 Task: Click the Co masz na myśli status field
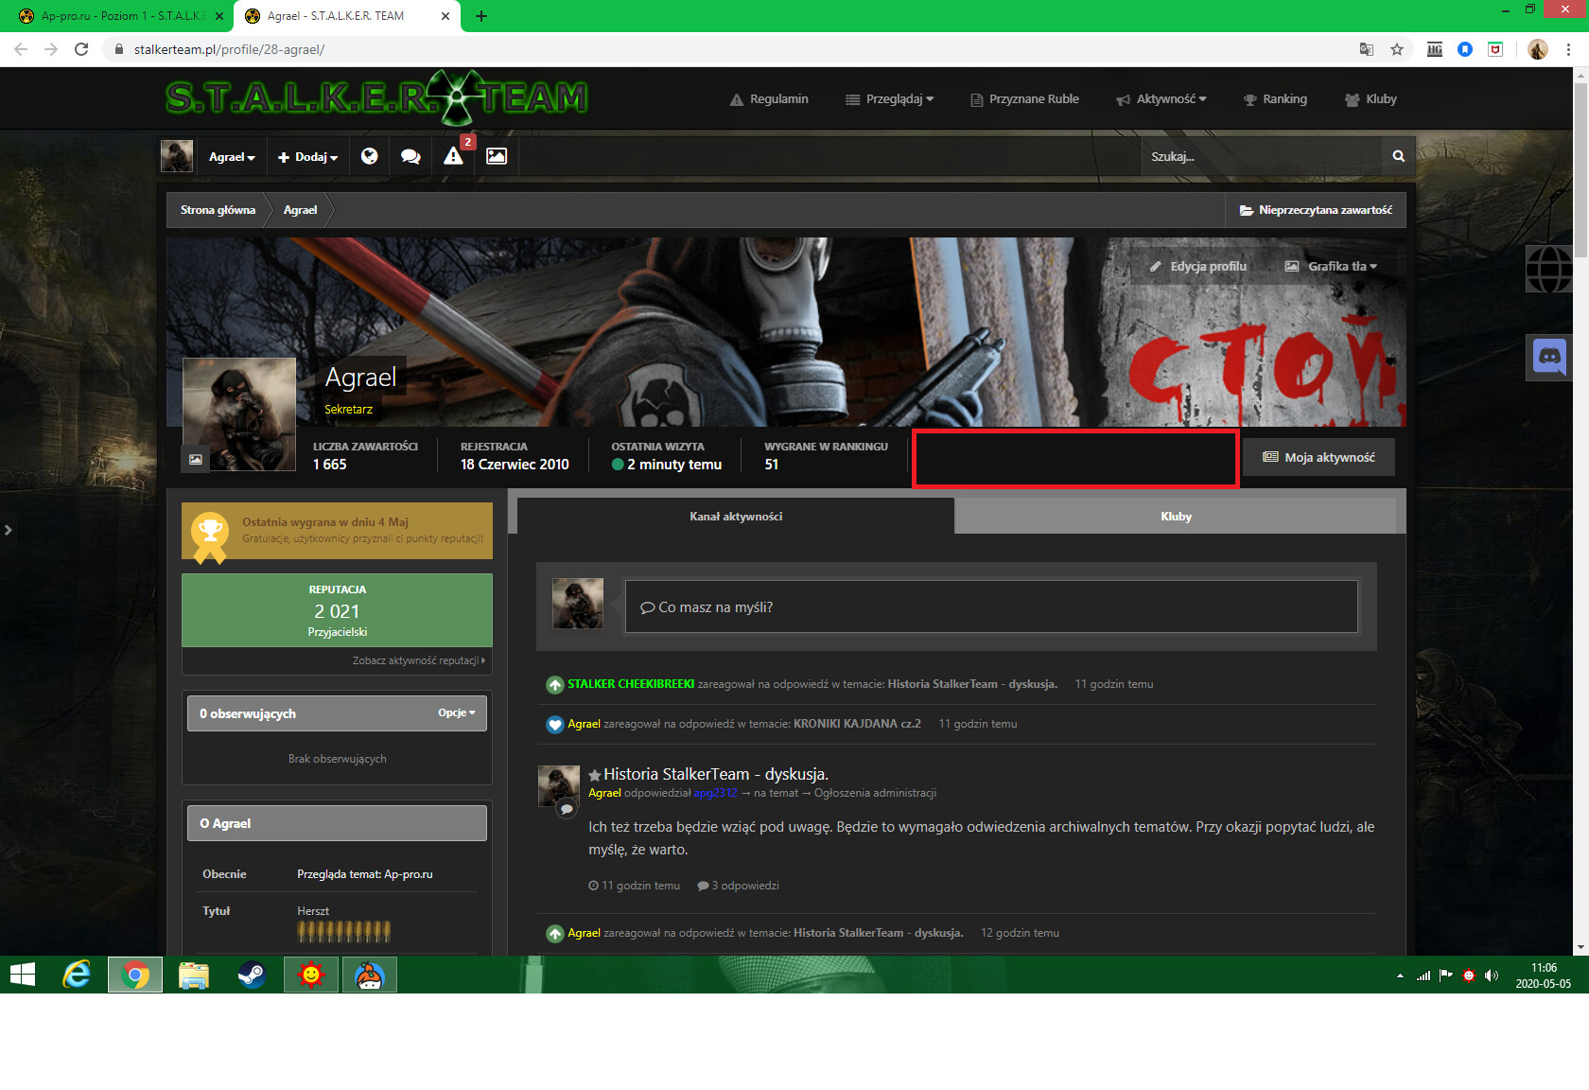tap(991, 607)
